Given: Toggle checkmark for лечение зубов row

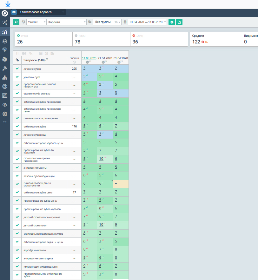Looking at the screenshot, I should 17,68.
